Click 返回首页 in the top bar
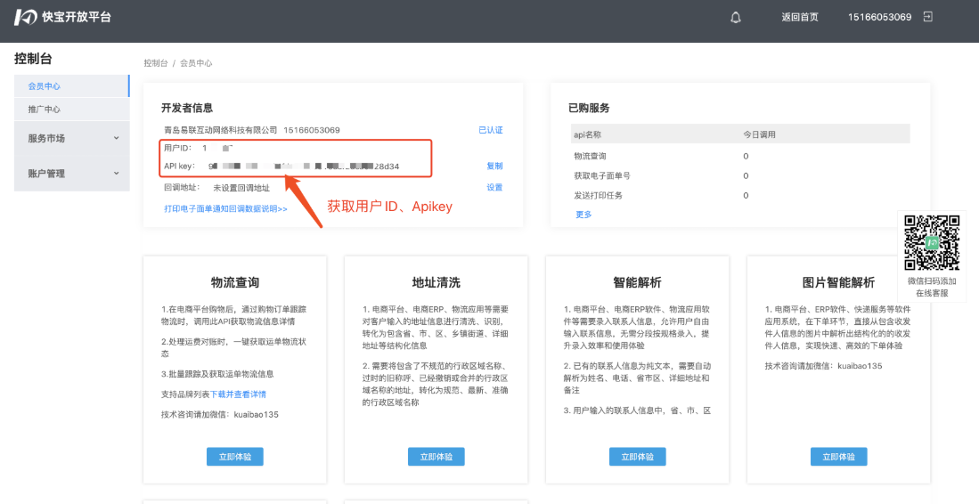The image size is (979, 504). (x=799, y=17)
